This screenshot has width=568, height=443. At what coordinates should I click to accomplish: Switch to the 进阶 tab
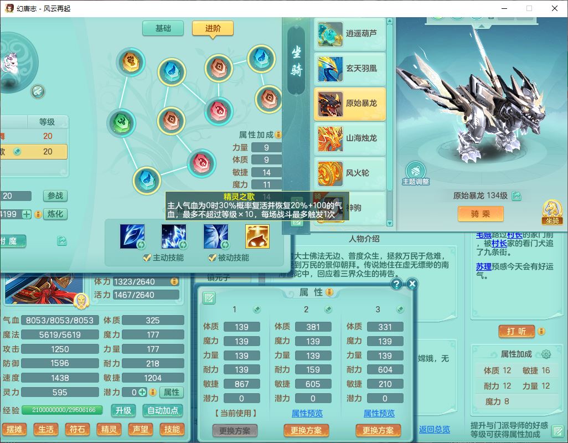click(x=213, y=28)
